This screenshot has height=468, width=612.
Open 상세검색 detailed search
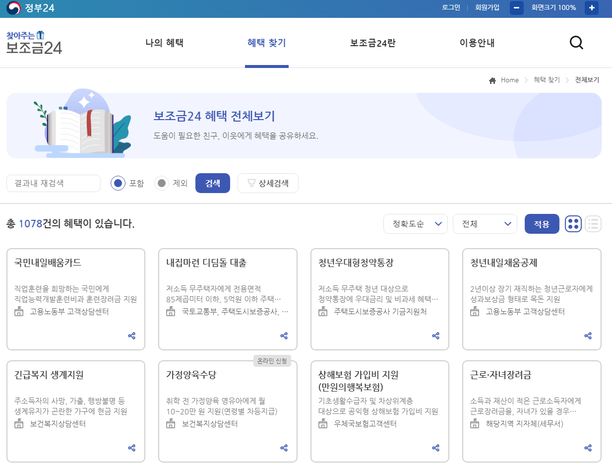268,183
